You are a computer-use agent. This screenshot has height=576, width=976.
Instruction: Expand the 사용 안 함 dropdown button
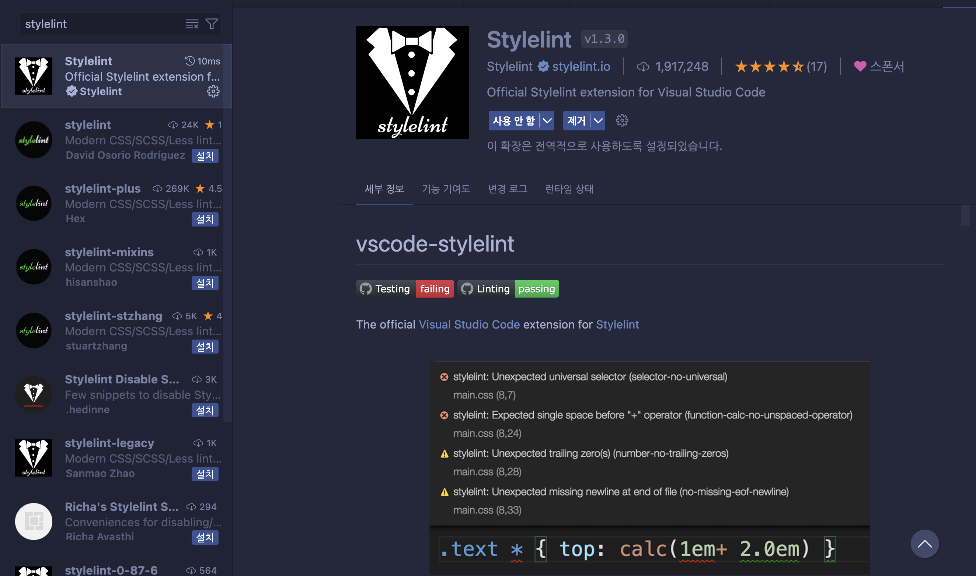[547, 121]
